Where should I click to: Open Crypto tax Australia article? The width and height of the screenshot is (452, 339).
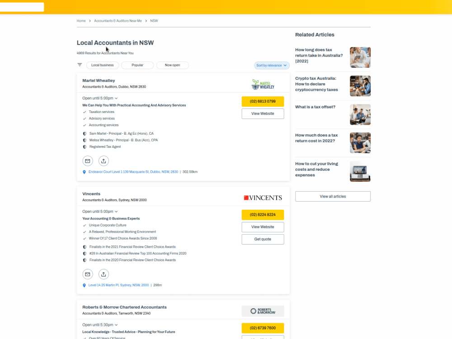pos(316,84)
